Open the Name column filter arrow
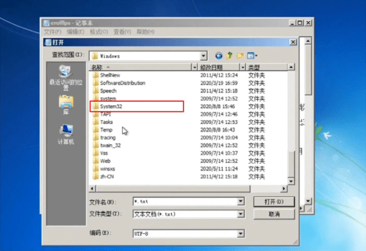This screenshot has width=366, height=251. click(x=194, y=67)
